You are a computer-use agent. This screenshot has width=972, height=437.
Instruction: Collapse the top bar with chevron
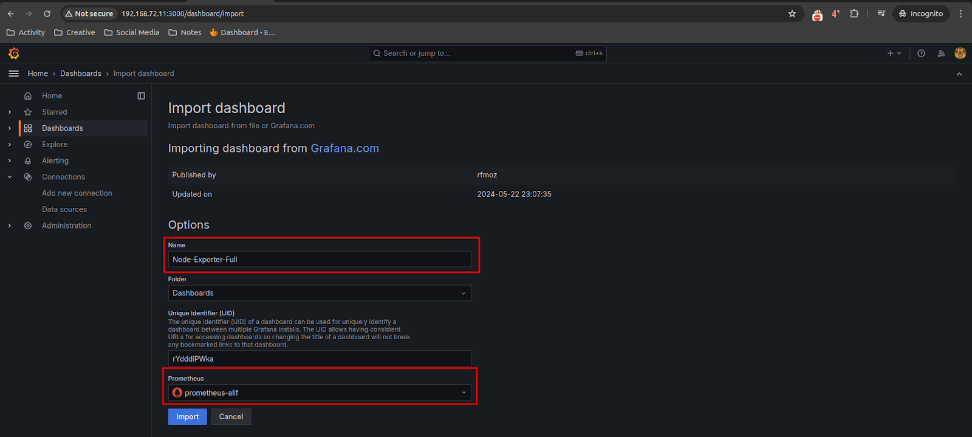959,74
